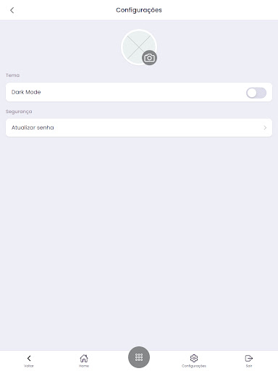The image size is (278, 371).
Task: Click the Dark Mode label text
Action: pos(26,92)
